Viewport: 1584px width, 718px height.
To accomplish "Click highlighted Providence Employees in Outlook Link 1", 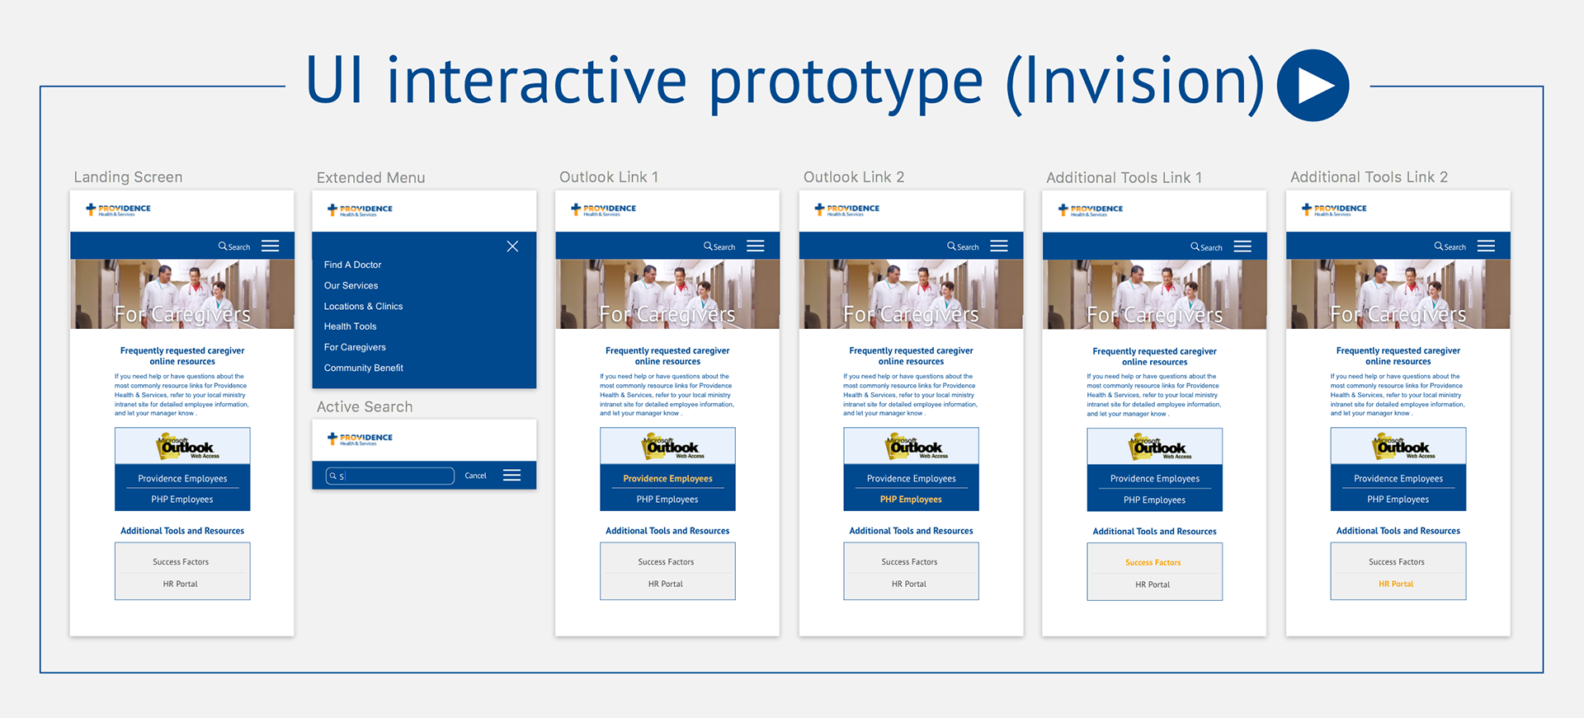I will click(x=667, y=478).
